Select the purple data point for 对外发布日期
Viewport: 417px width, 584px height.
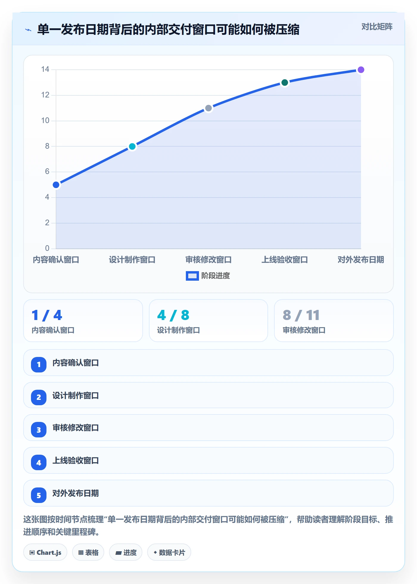361,70
